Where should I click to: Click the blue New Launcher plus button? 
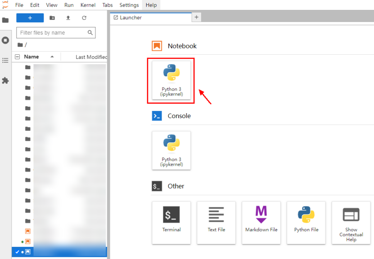click(30, 18)
